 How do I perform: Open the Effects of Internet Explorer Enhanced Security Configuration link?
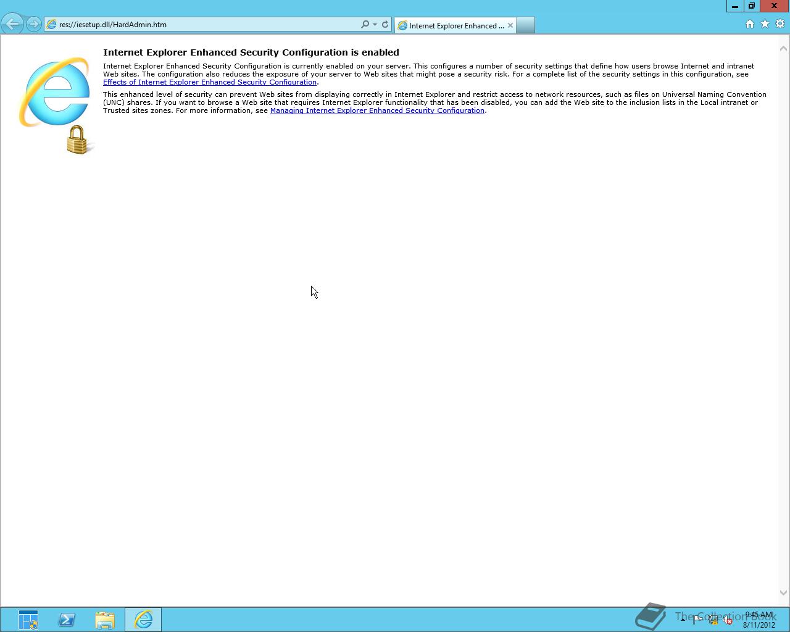pyautogui.click(x=210, y=82)
